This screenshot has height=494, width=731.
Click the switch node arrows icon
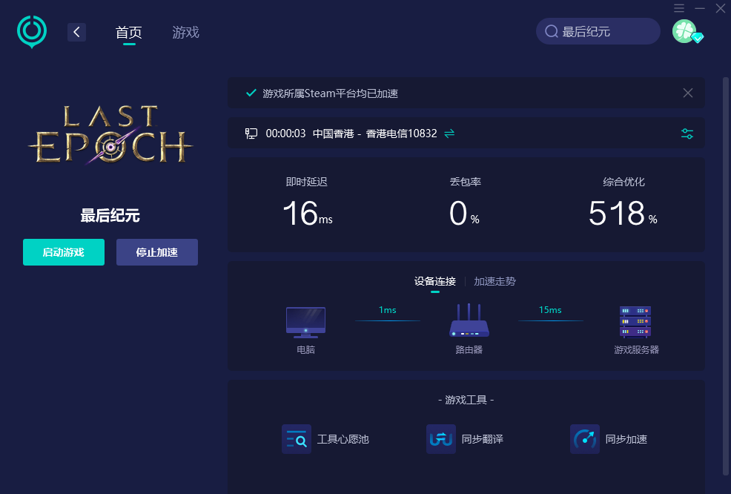point(449,134)
